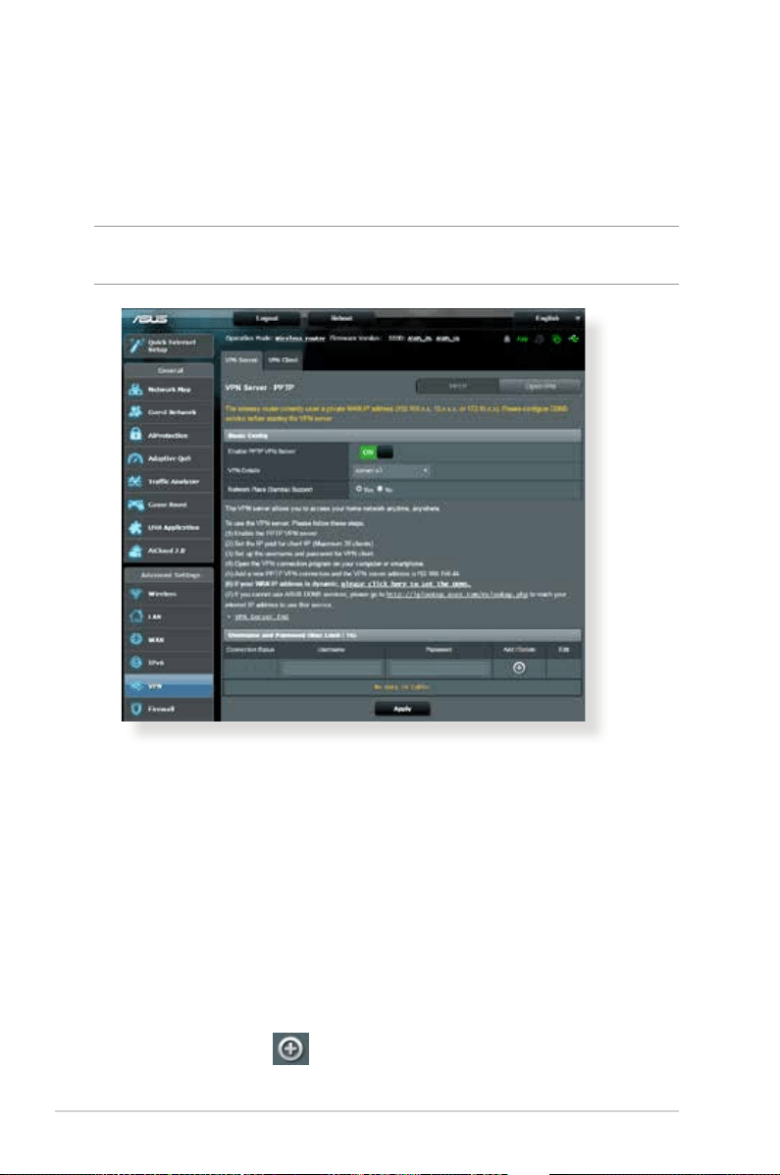The image size is (780, 1175).
Task: Open AiCloud 2.0 in sidebar
Action: click(x=169, y=551)
